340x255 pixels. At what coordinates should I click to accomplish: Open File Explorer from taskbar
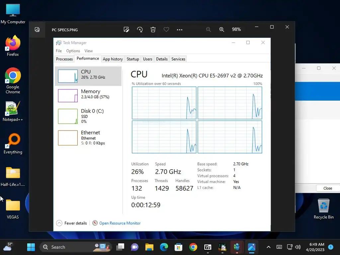(x=149, y=247)
